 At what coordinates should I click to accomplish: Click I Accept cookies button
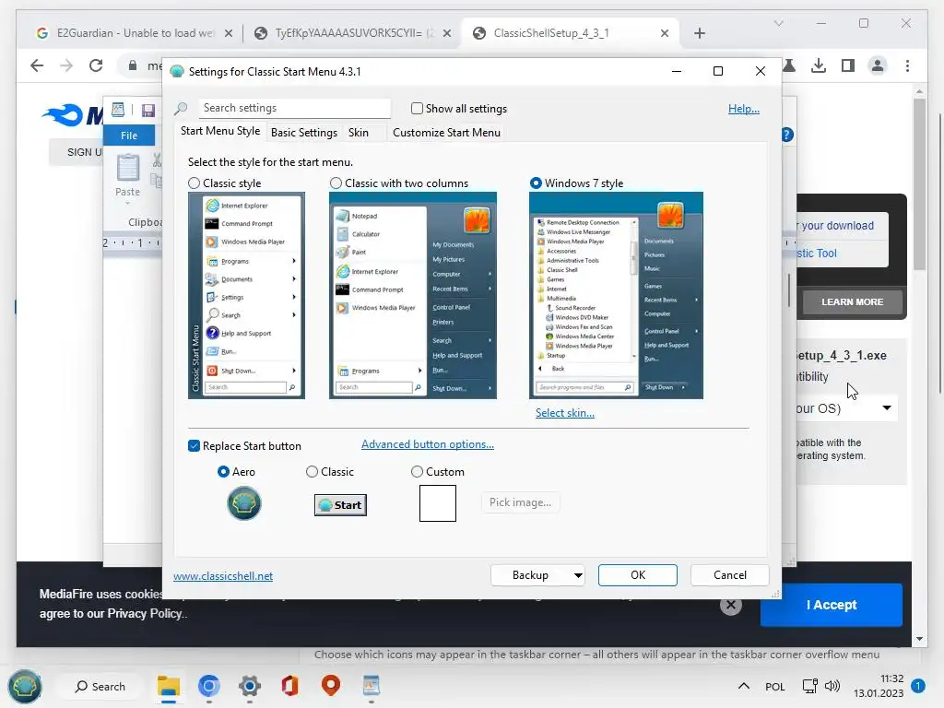click(x=831, y=605)
